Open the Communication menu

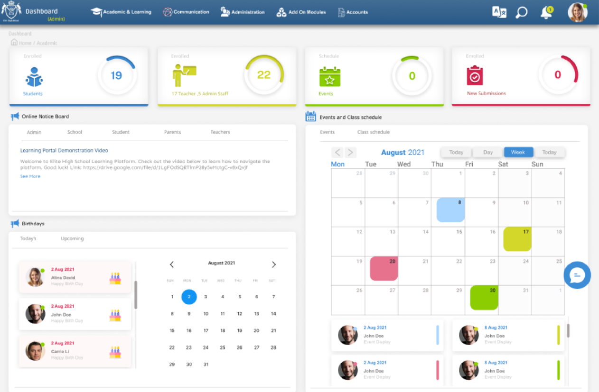pyautogui.click(x=186, y=12)
